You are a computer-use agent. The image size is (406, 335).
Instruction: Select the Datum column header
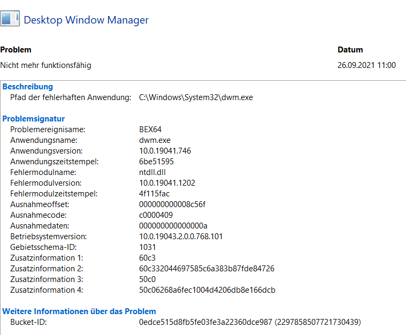click(x=350, y=50)
